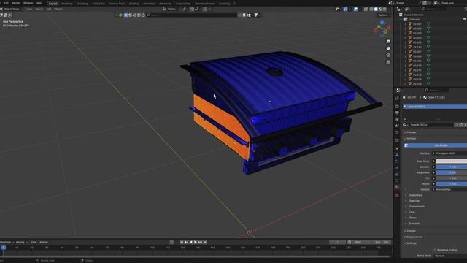Switch to Rendered viewport shading

(x=385, y=9)
